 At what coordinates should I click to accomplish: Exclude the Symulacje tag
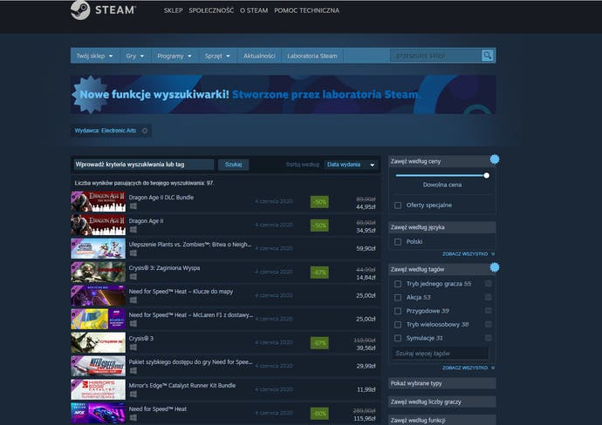(488, 338)
